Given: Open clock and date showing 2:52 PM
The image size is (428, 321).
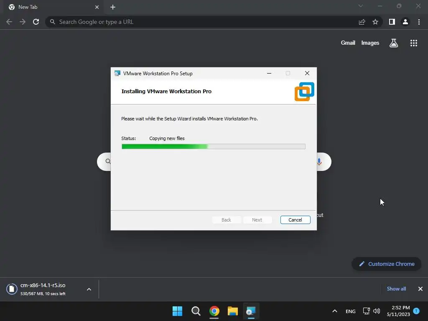Looking at the screenshot, I should click(x=398, y=311).
